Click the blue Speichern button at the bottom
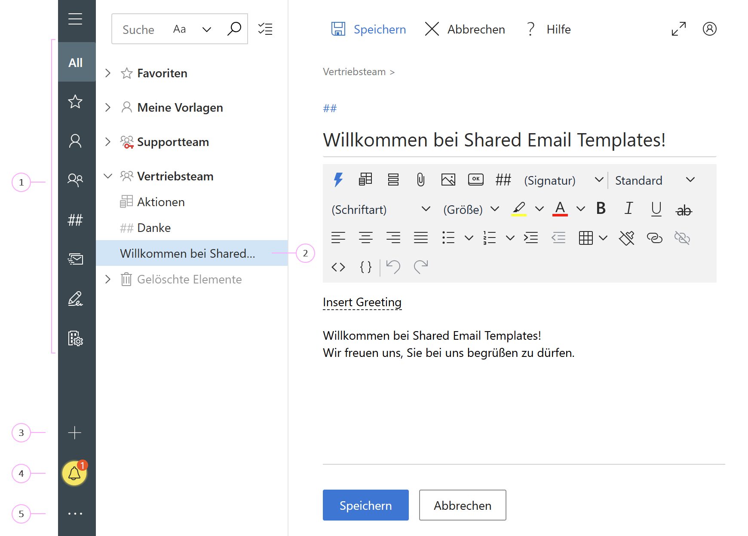 (366, 505)
